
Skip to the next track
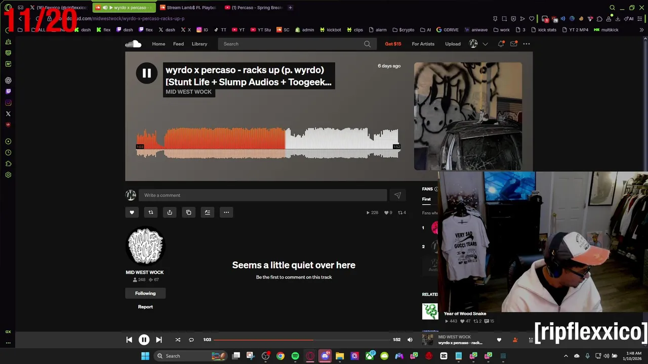coord(158,340)
